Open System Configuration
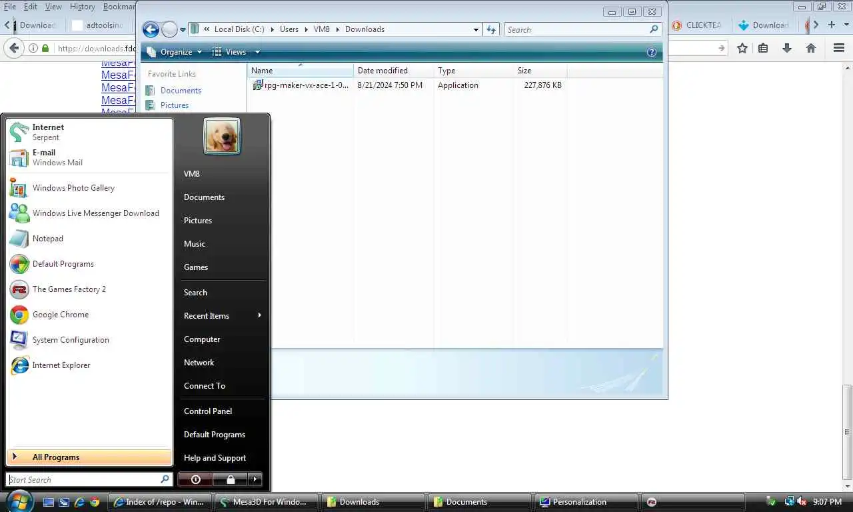Screen dimensions: 853x512 (x=89, y=340)
